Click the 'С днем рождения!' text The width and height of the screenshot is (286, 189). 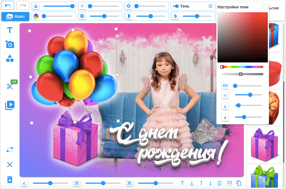(x=169, y=145)
